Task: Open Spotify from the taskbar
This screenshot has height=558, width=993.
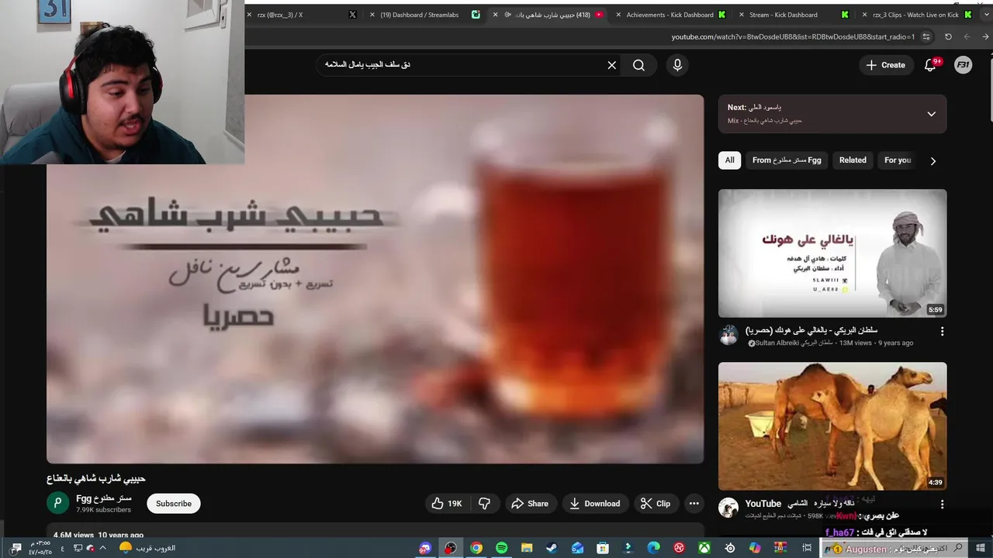Action: [x=501, y=548]
